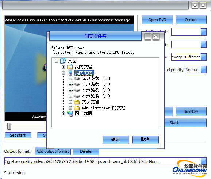Screen dimensions: 211x179
Task: Collapse the 我的电脑 node
Action: pyautogui.click(x=63, y=73)
